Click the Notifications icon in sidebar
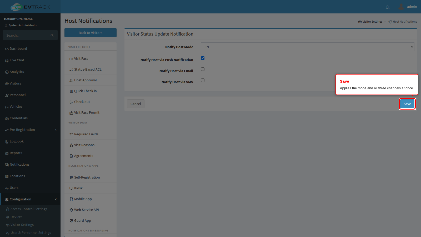Screen dimensions: 421x237 pyautogui.click(x=7, y=165)
